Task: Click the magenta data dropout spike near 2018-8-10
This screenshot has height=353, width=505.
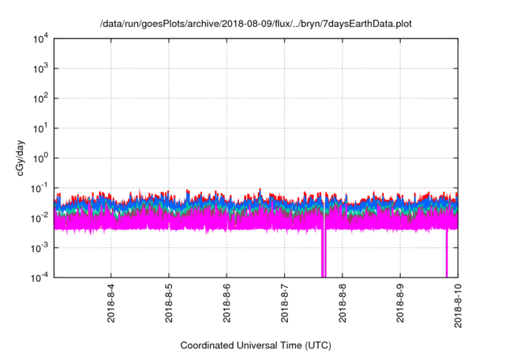Action: click(x=447, y=253)
